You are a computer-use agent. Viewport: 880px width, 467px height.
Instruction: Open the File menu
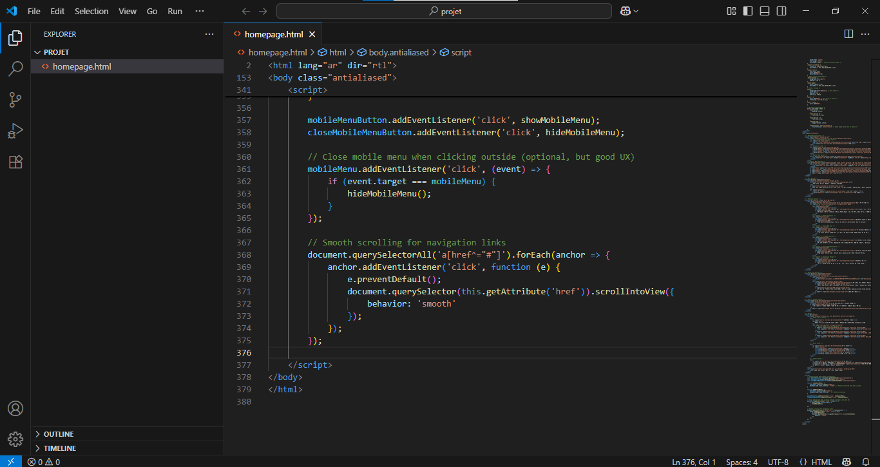(34, 11)
